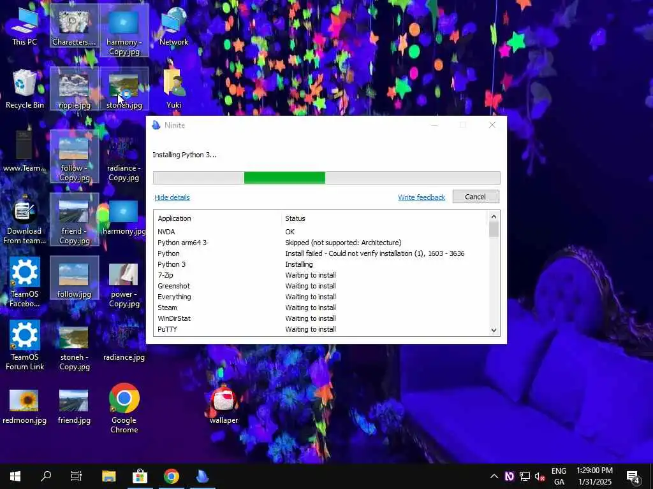Image resolution: width=653 pixels, height=489 pixels.
Task: Click the Application column header
Action: tap(217, 218)
